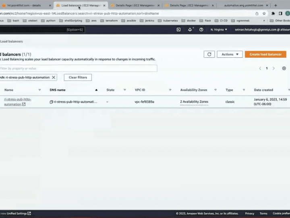Switch to the automation.eng.pointillist.com tab
Viewport: 290px width, 218px height.
point(244,5)
